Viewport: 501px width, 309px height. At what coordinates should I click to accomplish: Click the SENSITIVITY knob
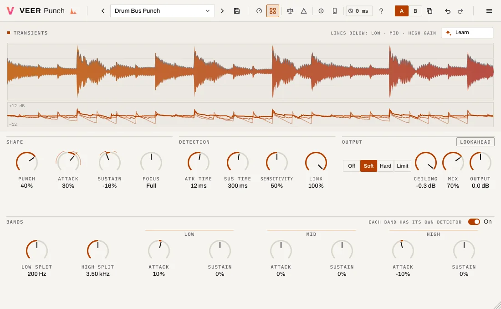coord(277,162)
